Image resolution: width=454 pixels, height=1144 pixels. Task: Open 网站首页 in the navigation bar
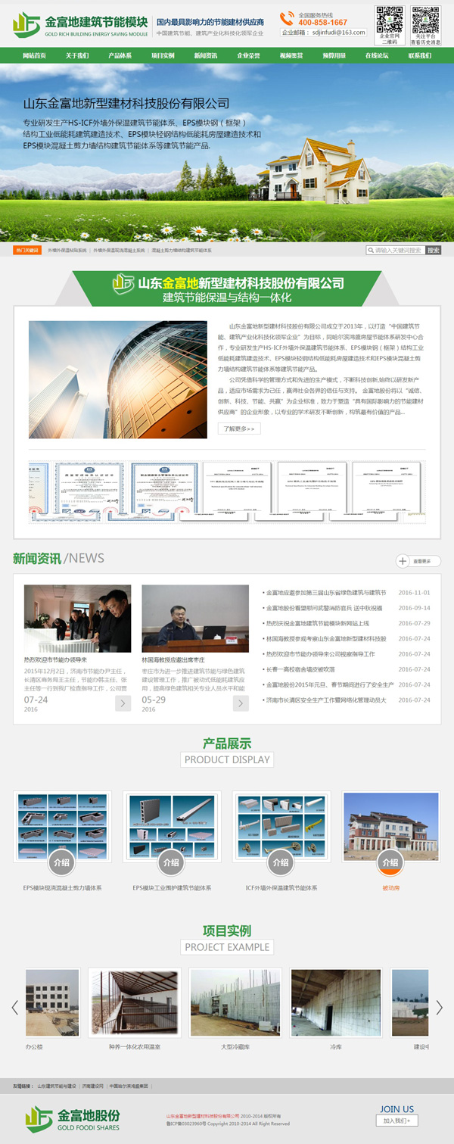pos(34,55)
